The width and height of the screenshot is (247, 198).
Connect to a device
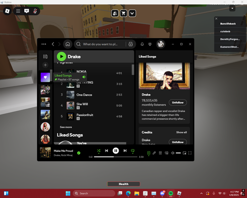[x=166, y=153]
